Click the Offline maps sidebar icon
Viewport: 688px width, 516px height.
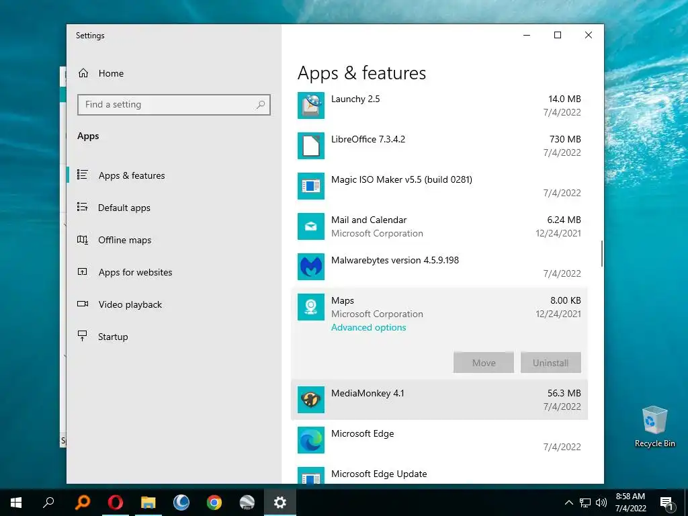(83, 240)
